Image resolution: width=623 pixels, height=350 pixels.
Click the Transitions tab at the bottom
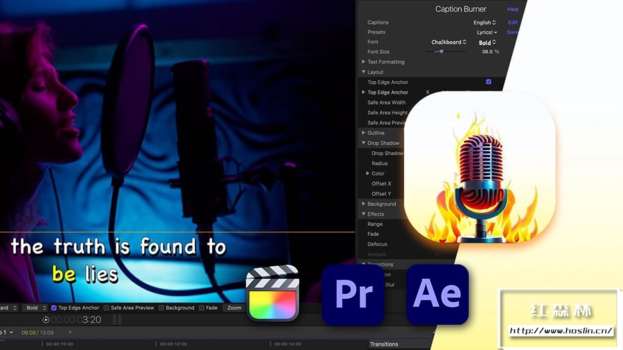coord(384,344)
